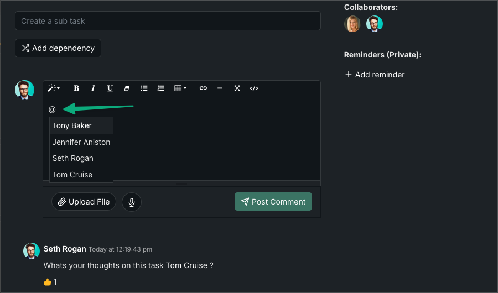Screen dimensions: 498x293
Task: Select Tony Baker from mention list
Action: [72, 125]
